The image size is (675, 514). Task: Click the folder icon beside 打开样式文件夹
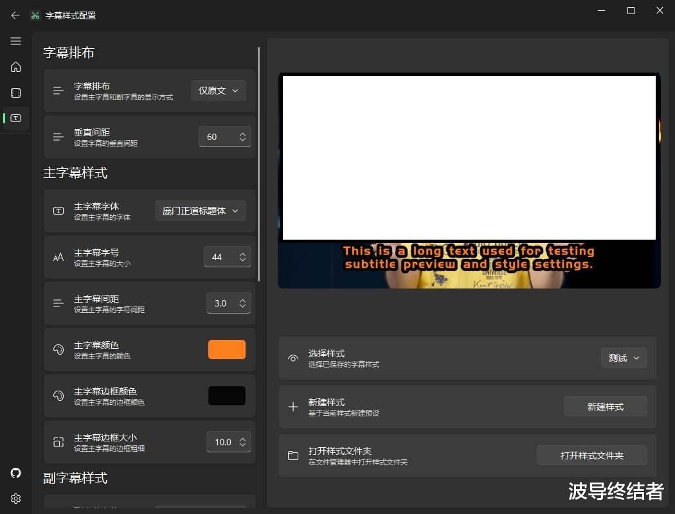click(293, 456)
